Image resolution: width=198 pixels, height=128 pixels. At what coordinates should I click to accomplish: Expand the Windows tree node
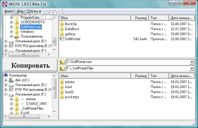pos(11,32)
